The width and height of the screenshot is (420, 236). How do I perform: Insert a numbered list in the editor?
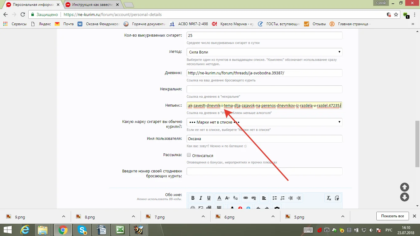tap(283, 198)
